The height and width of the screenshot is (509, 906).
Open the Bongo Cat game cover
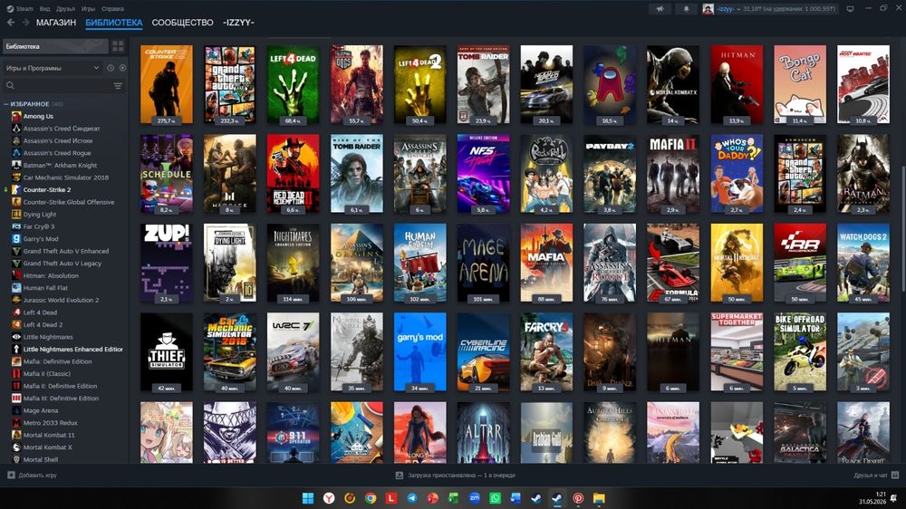pos(800,84)
